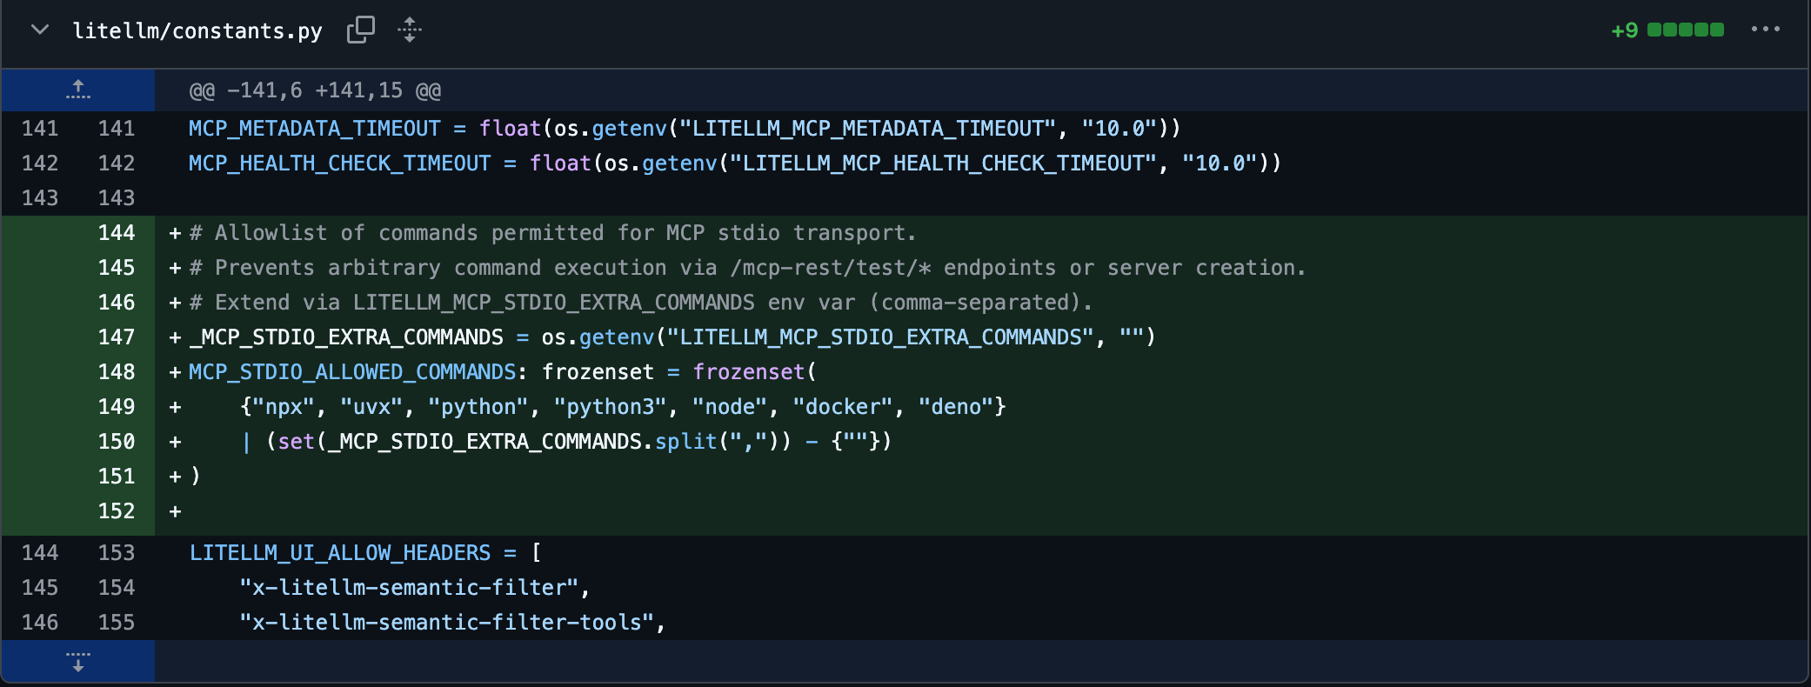Screen dimensions: 1811x687
Task: Click old line number 142
Action: pos(40,163)
